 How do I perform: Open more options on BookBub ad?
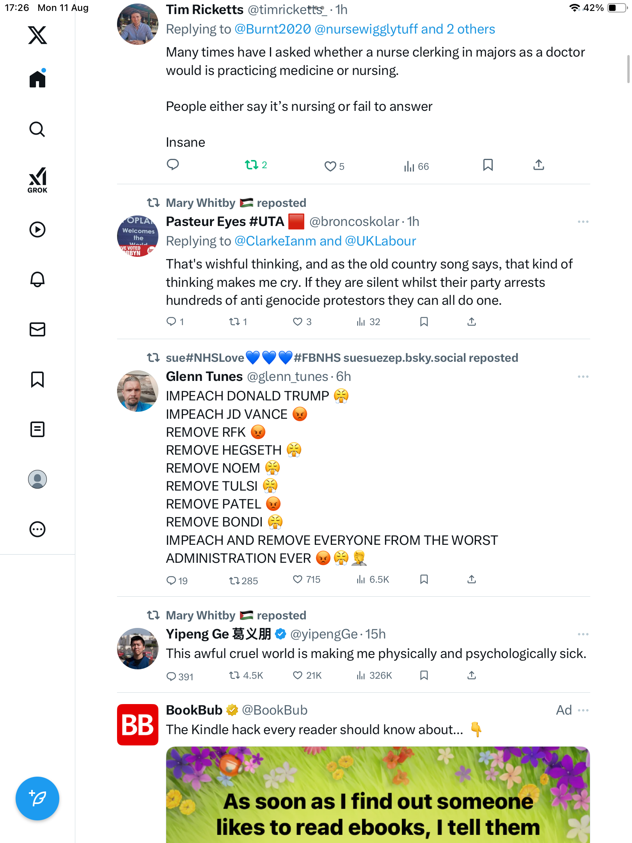tap(583, 710)
